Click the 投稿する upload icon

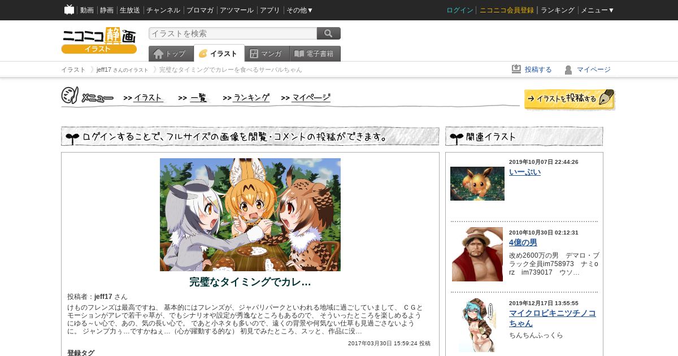point(516,69)
